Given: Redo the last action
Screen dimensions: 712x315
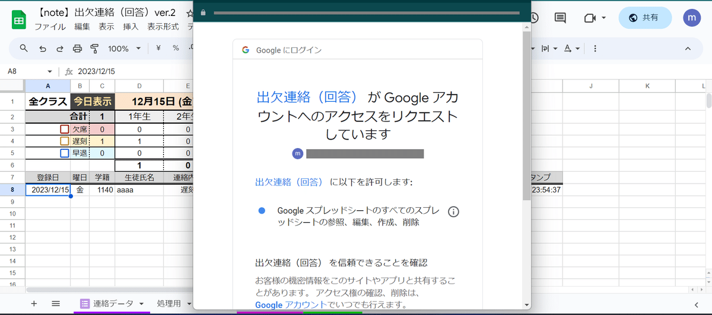Looking at the screenshot, I should 59,49.
